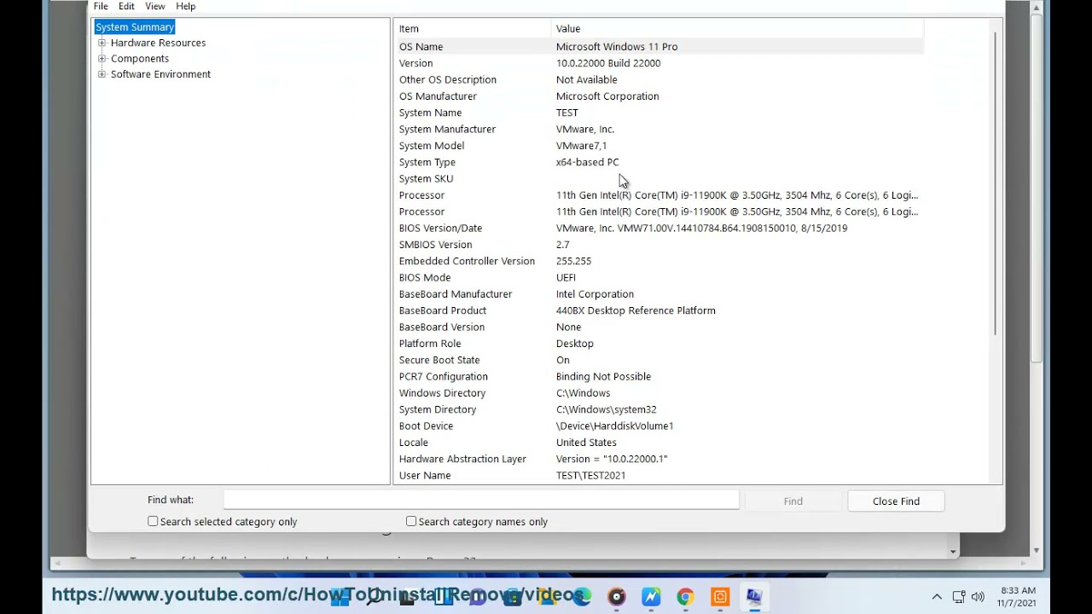This screenshot has width=1092, height=614.
Task: Click the Close Find button
Action: 896,501
